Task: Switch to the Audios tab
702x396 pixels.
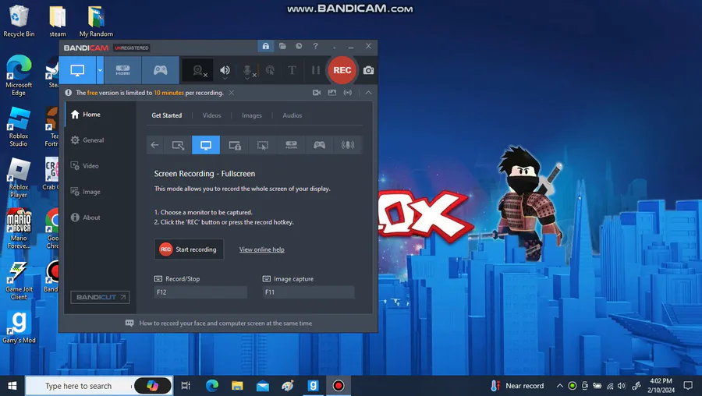Action: [292, 115]
